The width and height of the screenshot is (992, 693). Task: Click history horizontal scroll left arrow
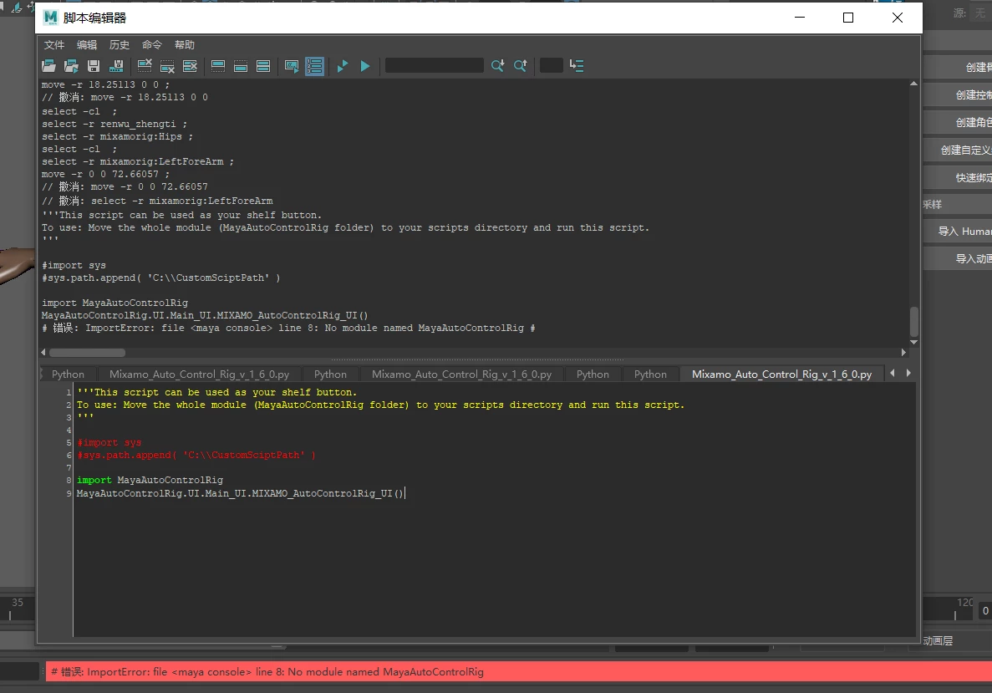43,353
